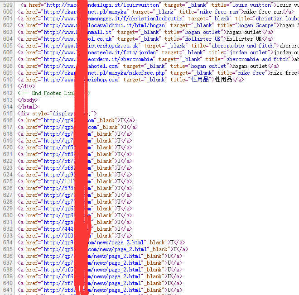The width and height of the screenshot is (299, 295).
Task: Select line number 633 in the gutter
Action: [8, 236]
